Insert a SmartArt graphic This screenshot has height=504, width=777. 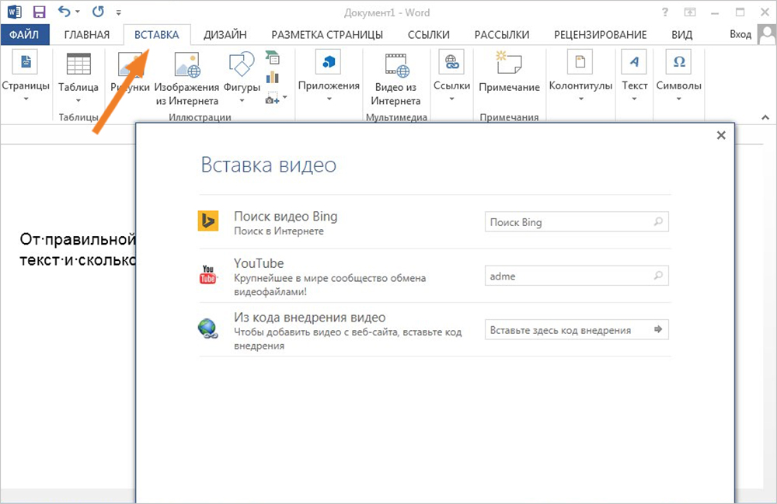[x=272, y=58]
